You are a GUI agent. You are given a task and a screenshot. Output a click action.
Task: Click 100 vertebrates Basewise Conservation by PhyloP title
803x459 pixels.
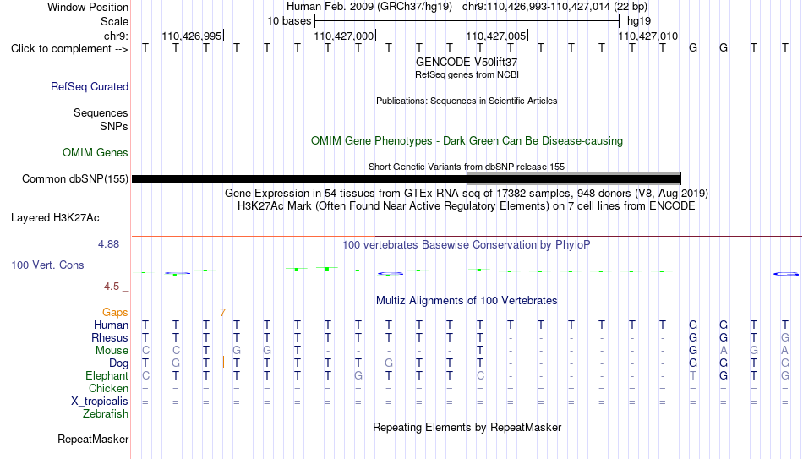click(x=467, y=245)
